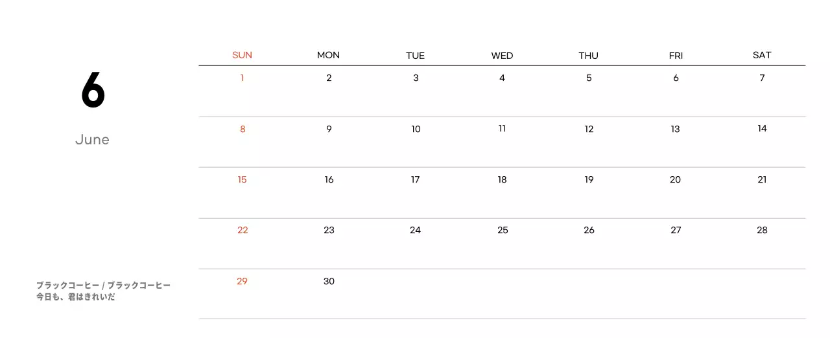Screen dimensions: 830x338
Task: Select Sunday June 22
Action: pos(243,231)
